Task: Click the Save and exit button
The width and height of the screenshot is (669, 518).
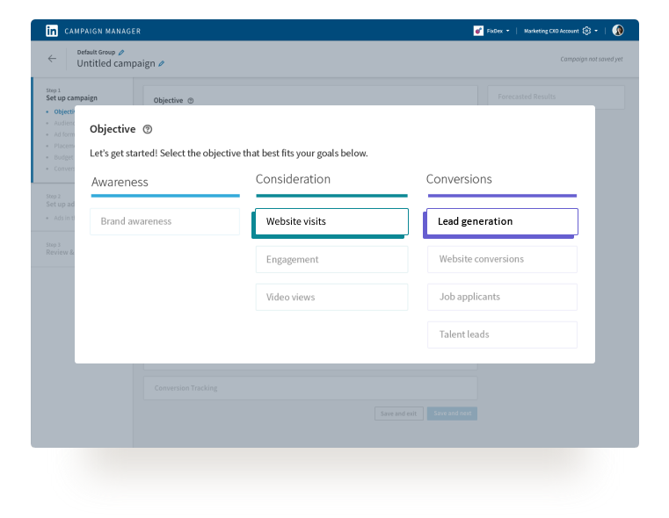Action: (398, 414)
